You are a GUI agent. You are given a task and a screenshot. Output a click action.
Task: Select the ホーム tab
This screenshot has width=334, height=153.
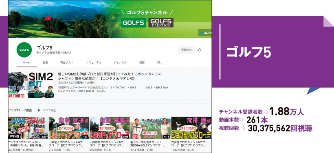click(26, 62)
